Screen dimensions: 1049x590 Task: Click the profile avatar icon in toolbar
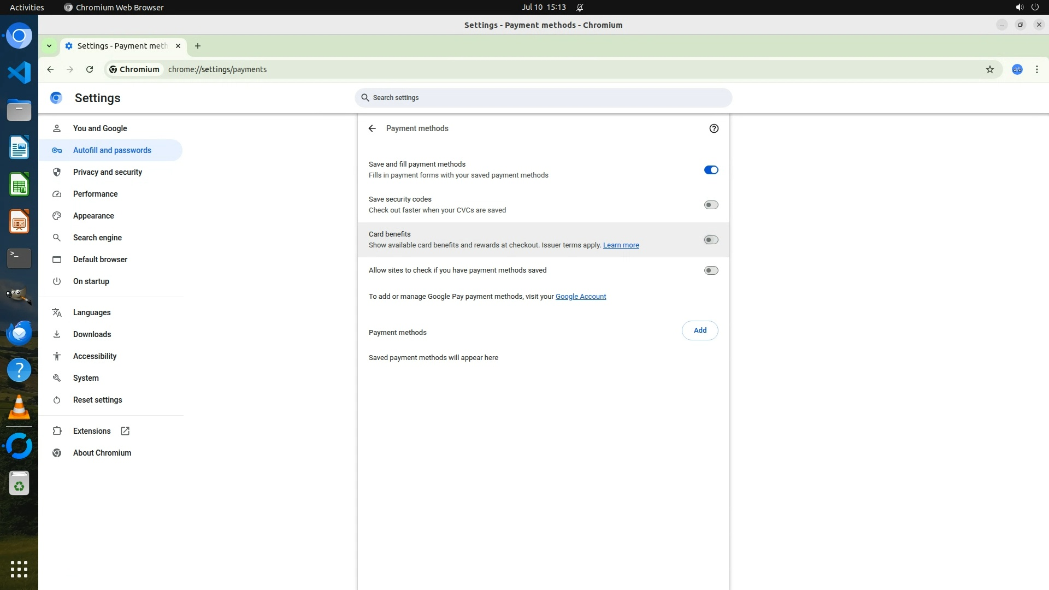pos(1017,69)
